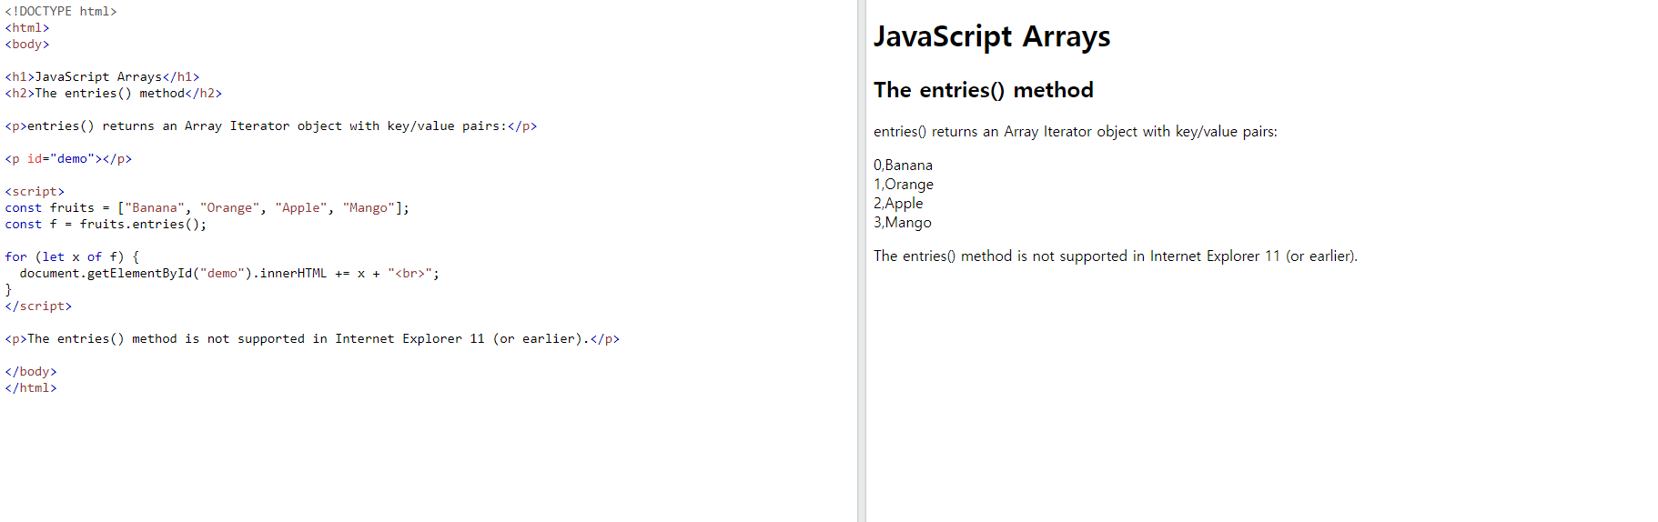Click the h1 JavaScript Arrays code line
The height and width of the screenshot is (522, 1658).
point(102,77)
